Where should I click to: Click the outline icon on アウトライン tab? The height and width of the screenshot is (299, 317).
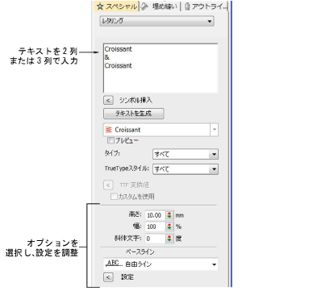pyautogui.click(x=187, y=6)
